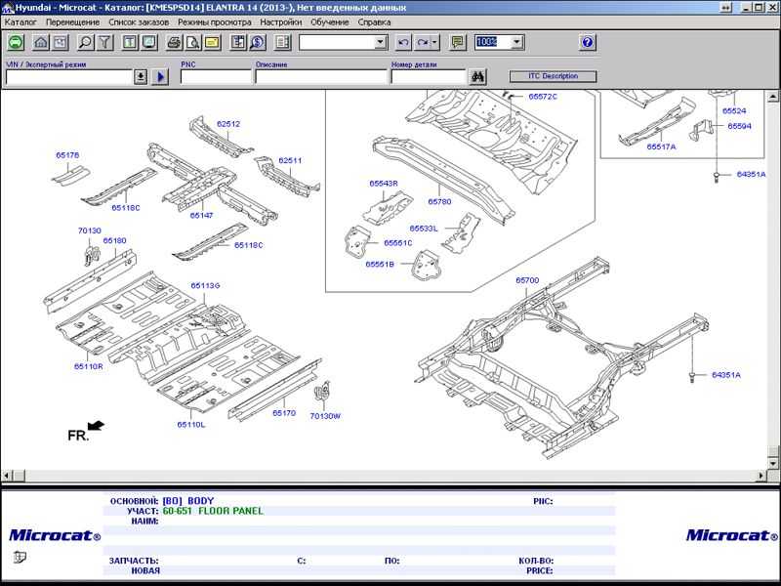Open the notes speech bubble icon
781x586 pixels.
(x=457, y=42)
